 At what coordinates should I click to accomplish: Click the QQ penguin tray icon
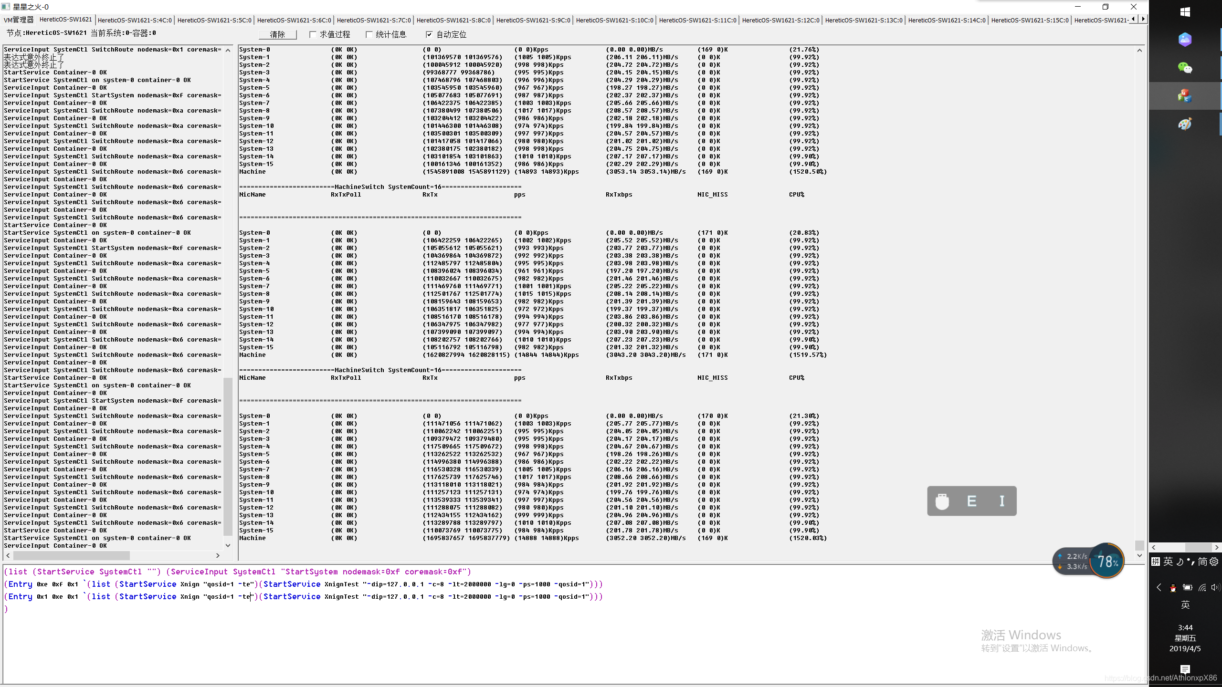pos(1173,588)
